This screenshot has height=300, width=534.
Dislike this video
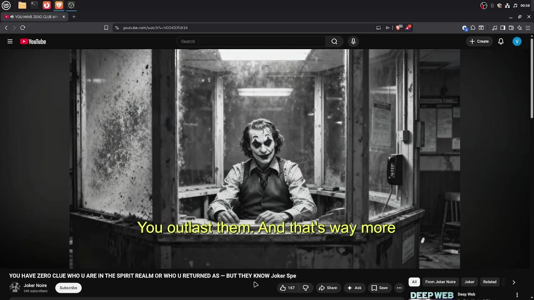(x=306, y=288)
